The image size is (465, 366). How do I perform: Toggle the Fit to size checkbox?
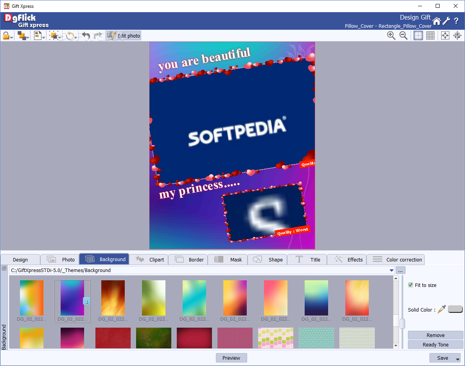410,285
